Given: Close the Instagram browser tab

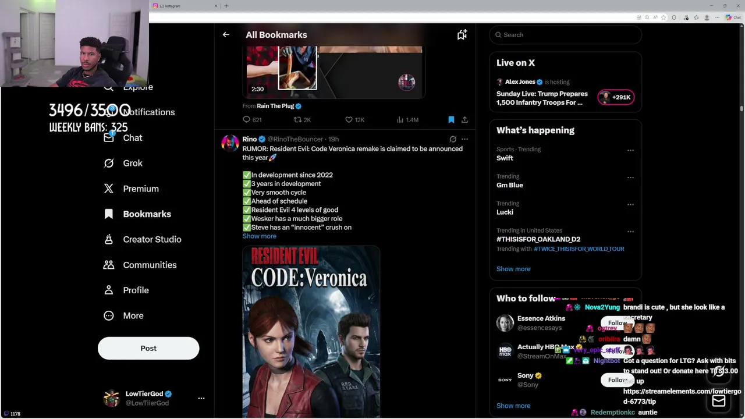Looking at the screenshot, I should [216, 6].
